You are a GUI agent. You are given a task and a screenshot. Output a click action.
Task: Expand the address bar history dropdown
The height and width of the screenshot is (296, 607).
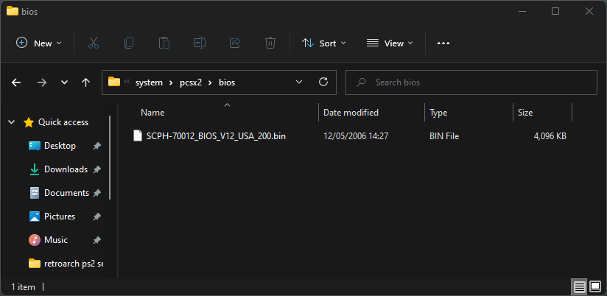(299, 82)
